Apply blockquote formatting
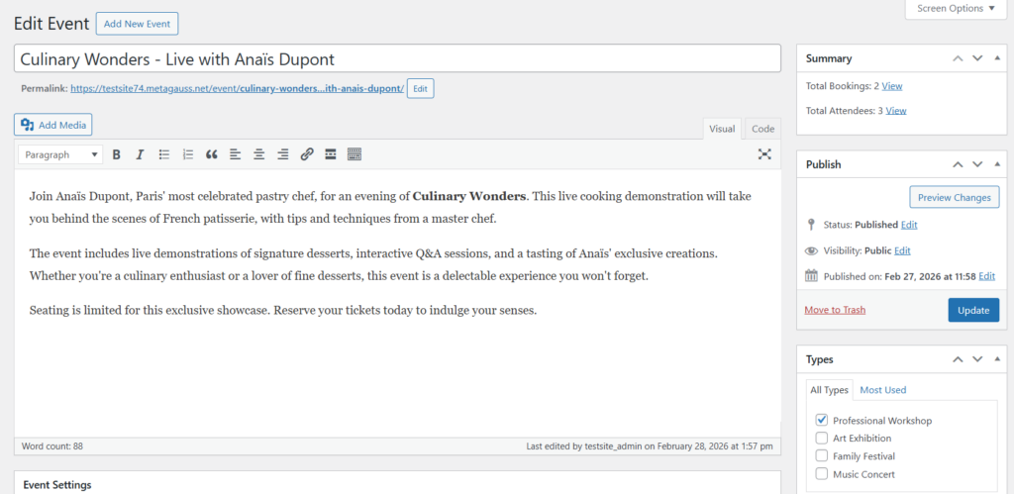This screenshot has height=494, width=1014. click(211, 154)
